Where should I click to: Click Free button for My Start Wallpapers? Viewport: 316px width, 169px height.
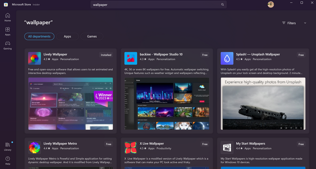(301, 144)
